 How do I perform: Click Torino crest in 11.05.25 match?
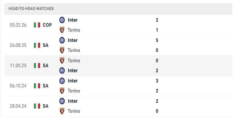click(62, 60)
